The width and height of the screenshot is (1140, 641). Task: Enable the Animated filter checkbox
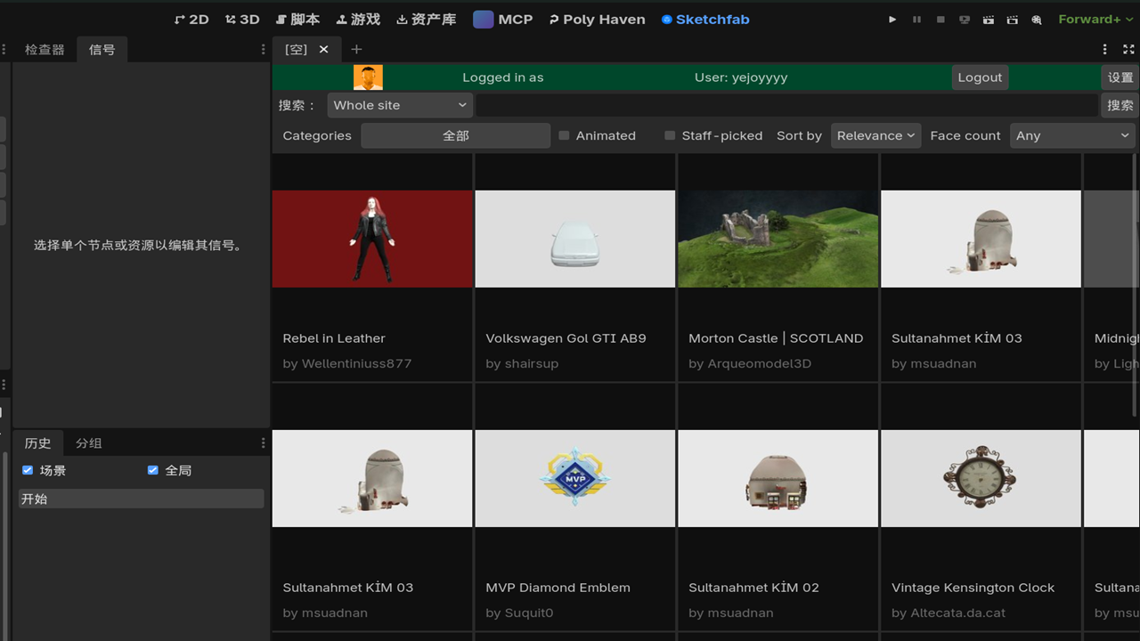[x=564, y=135]
